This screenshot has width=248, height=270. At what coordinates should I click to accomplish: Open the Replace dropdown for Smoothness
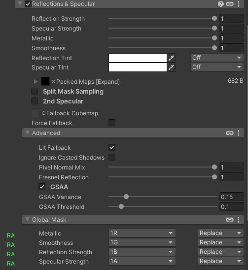[220, 242]
